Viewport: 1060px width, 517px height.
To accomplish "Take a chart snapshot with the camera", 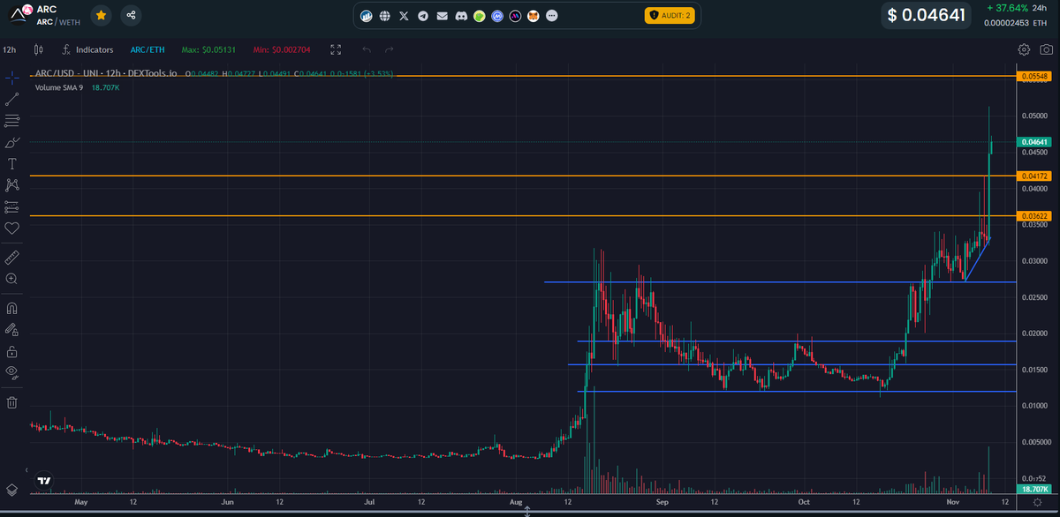I will [1047, 50].
